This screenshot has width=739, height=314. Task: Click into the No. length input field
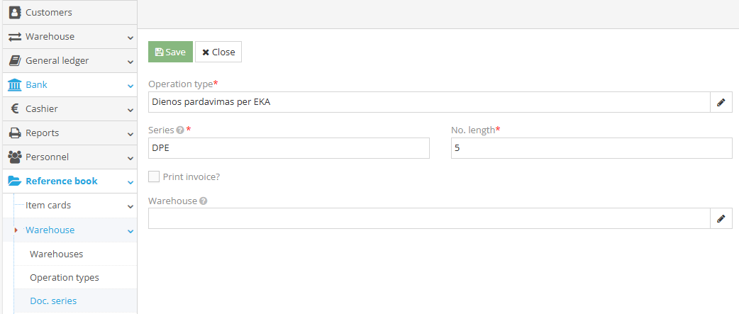[591, 148]
